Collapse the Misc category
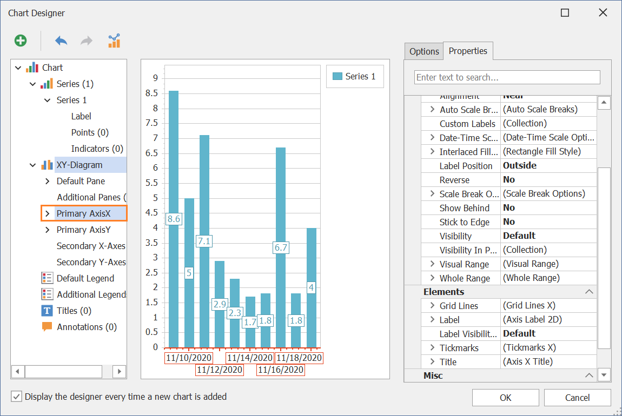 (589, 375)
